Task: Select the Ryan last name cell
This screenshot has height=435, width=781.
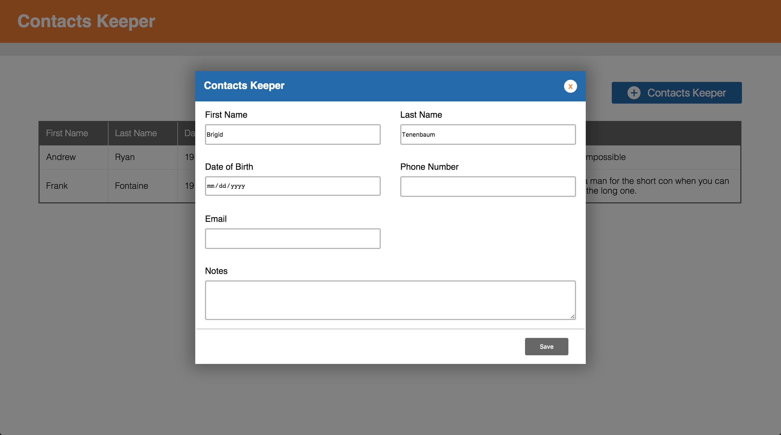Action: click(125, 157)
